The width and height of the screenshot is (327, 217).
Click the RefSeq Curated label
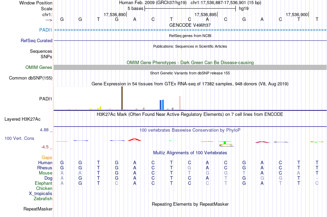[x=36, y=40]
